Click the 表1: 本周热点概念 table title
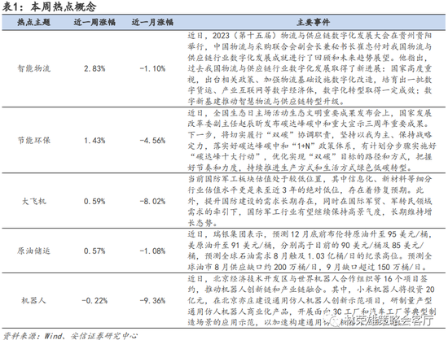Image resolution: width=448 pixels, height=340 pixels. 49,7
